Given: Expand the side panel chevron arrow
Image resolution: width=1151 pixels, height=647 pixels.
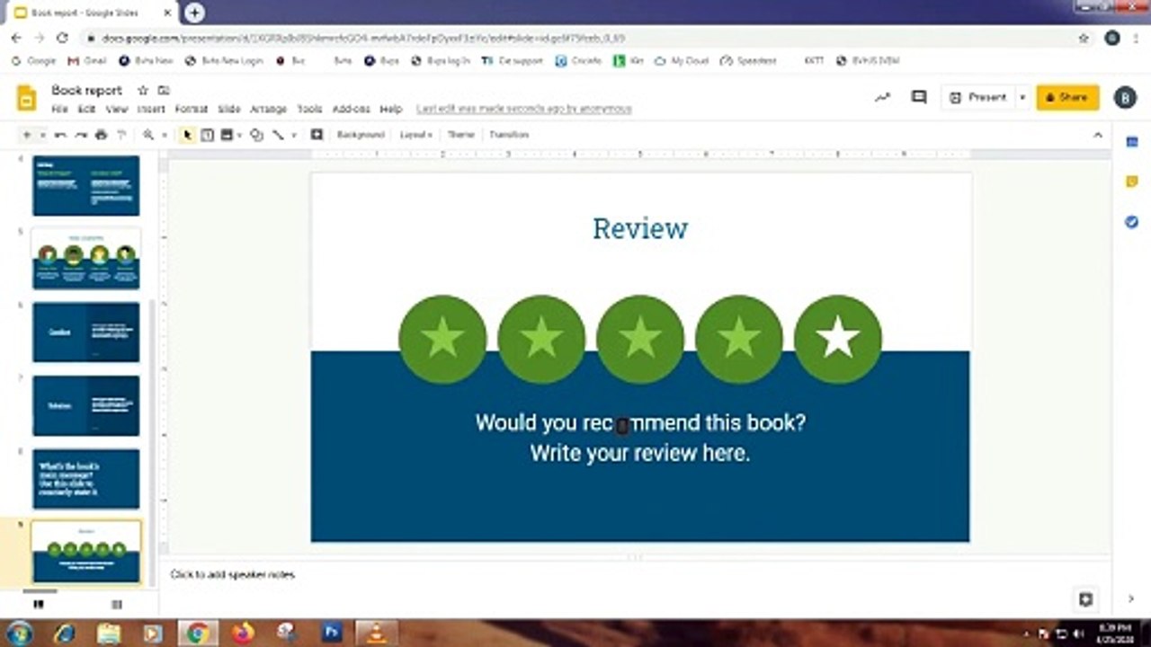Looking at the screenshot, I should (x=1131, y=599).
